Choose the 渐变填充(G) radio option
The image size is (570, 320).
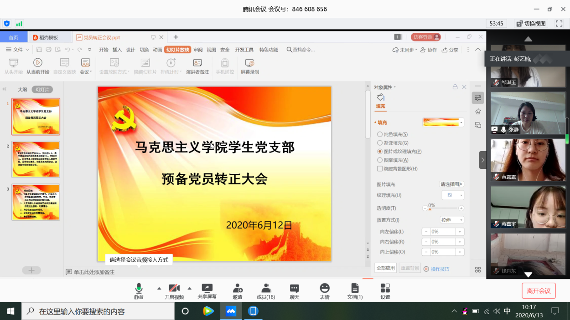pos(380,143)
